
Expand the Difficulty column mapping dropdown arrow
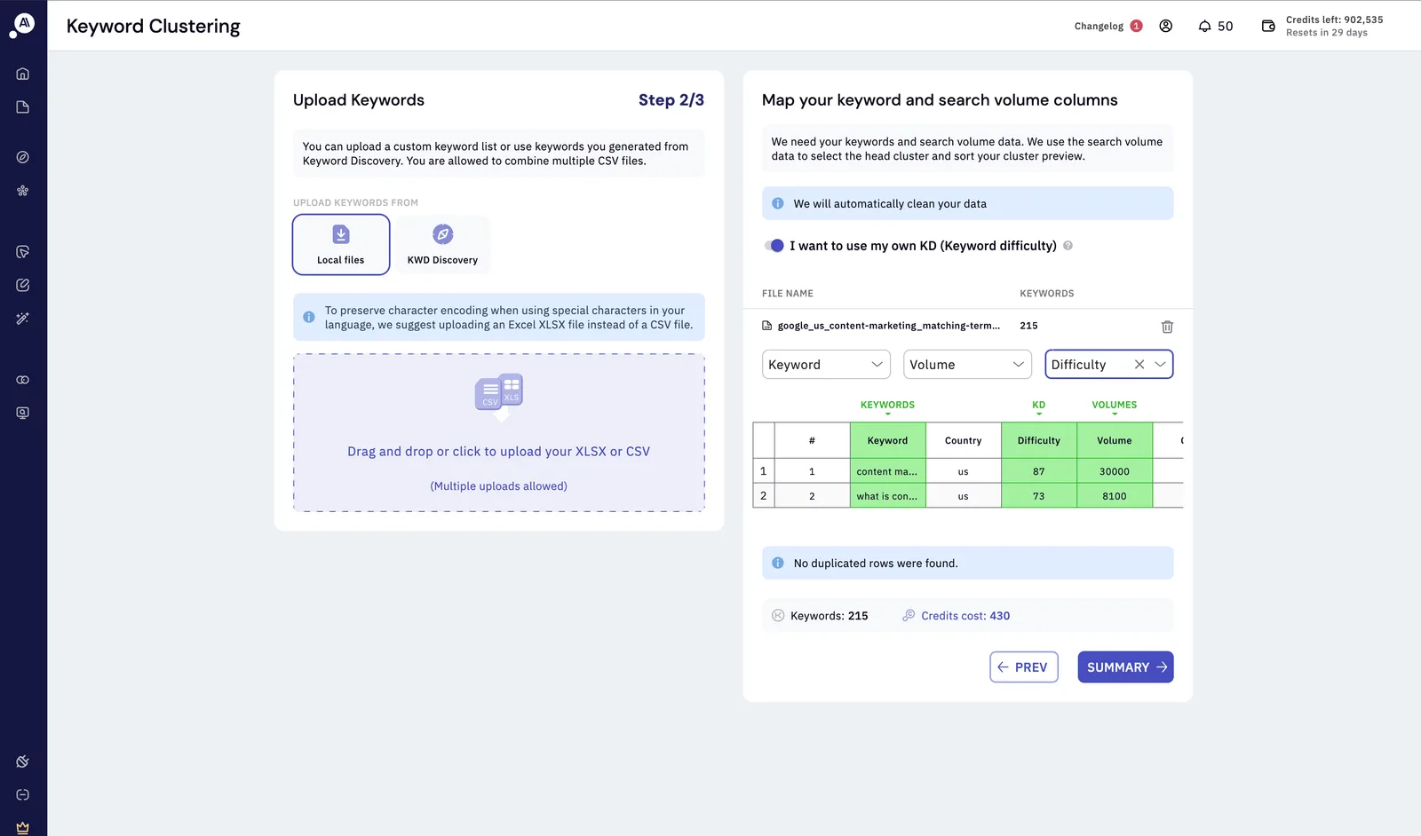tap(1160, 365)
